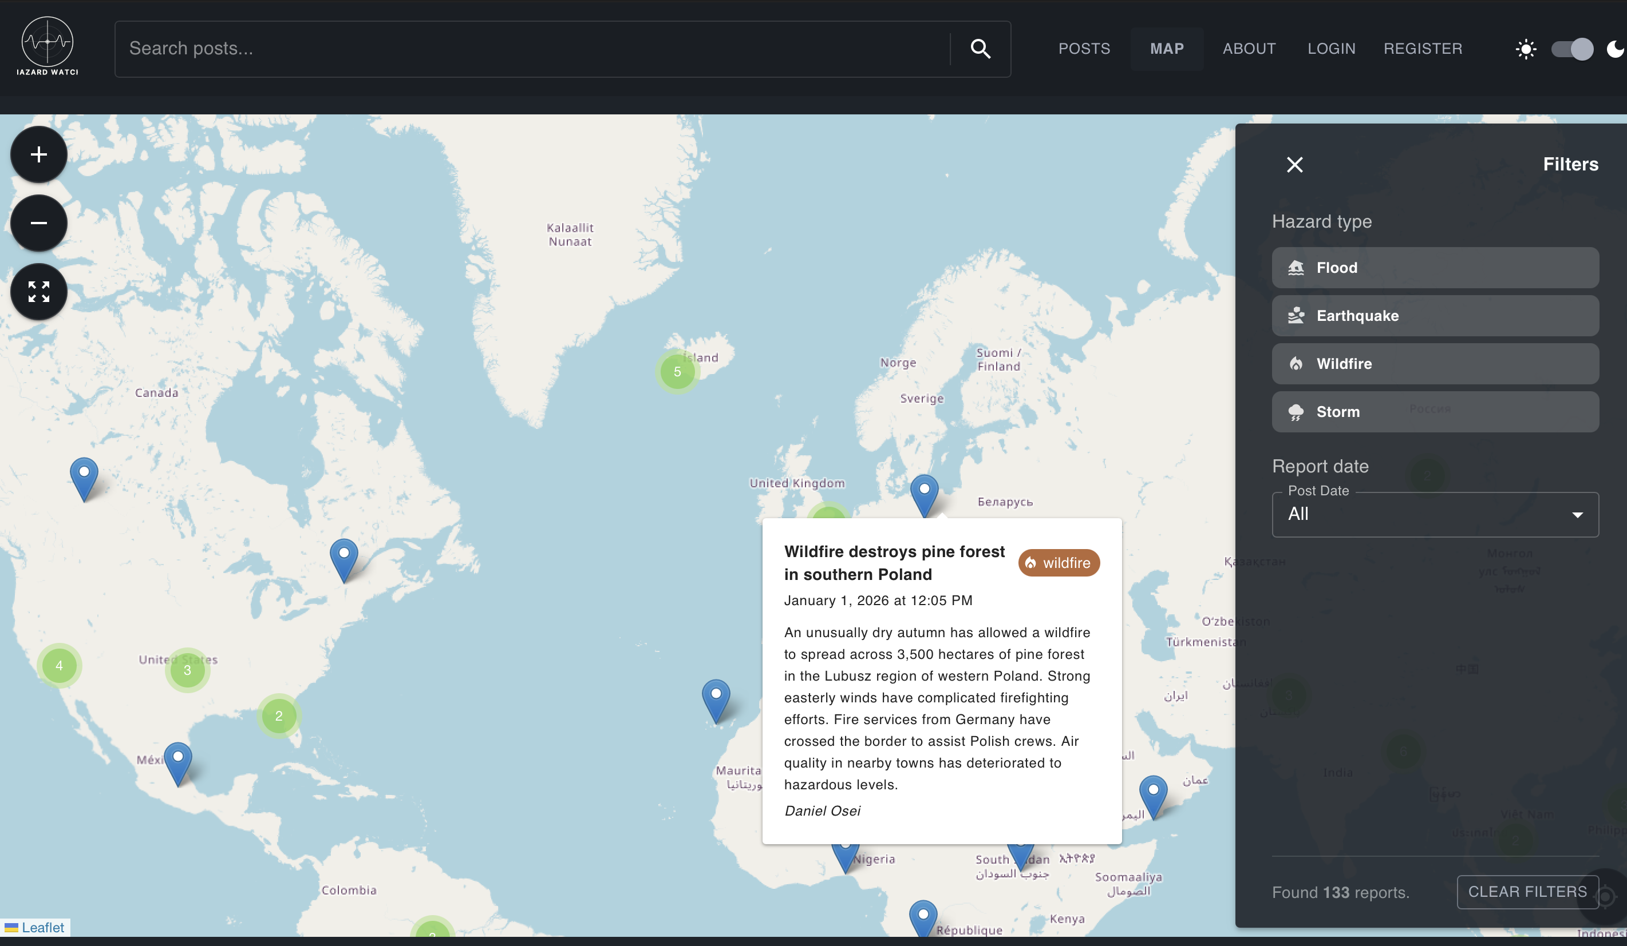Zoom in the map with plus button
The height and width of the screenshot is (946, 1627).
(x=39, y=155)
